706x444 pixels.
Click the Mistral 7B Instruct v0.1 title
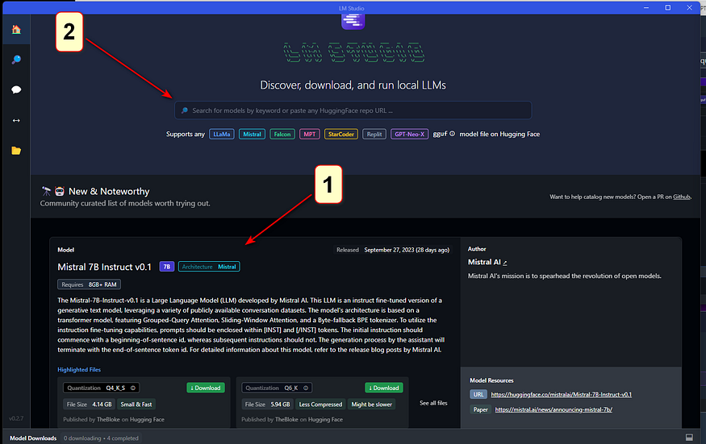pos(104,267)
